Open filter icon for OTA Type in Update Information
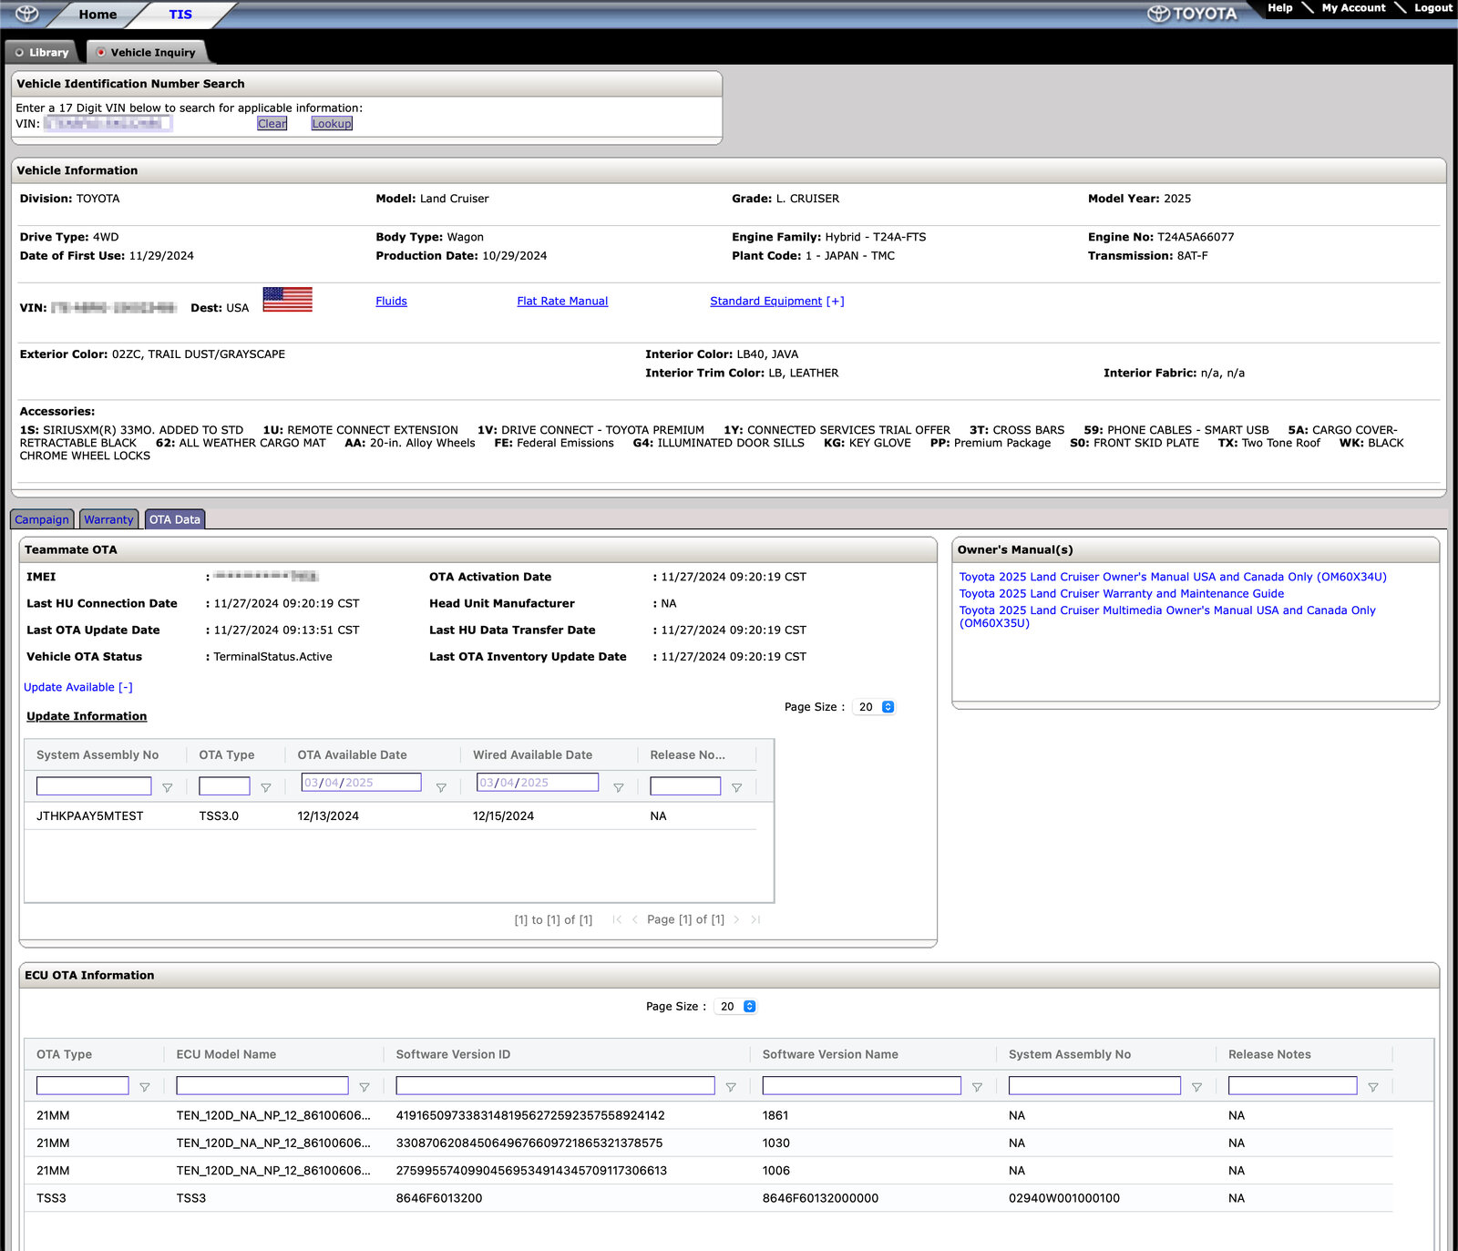Screen dimensions: 1458x1251 (x=265, y=787)
